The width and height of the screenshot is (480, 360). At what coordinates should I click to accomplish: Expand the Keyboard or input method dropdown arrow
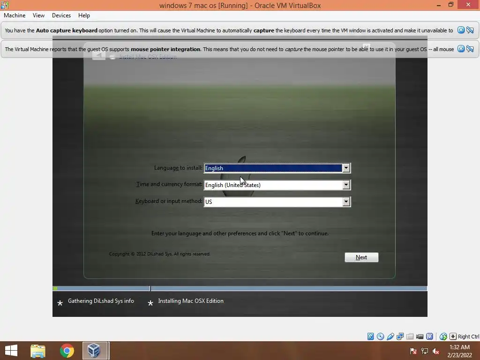click(x=346, y=202)
